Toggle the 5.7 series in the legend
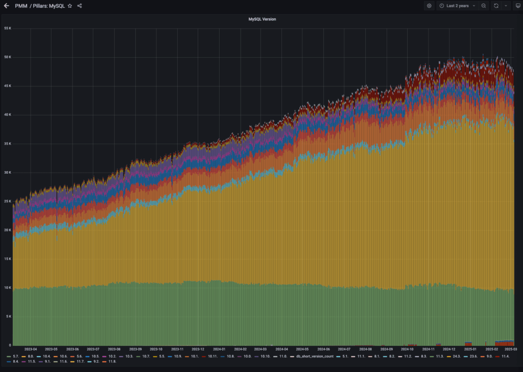 15,356
